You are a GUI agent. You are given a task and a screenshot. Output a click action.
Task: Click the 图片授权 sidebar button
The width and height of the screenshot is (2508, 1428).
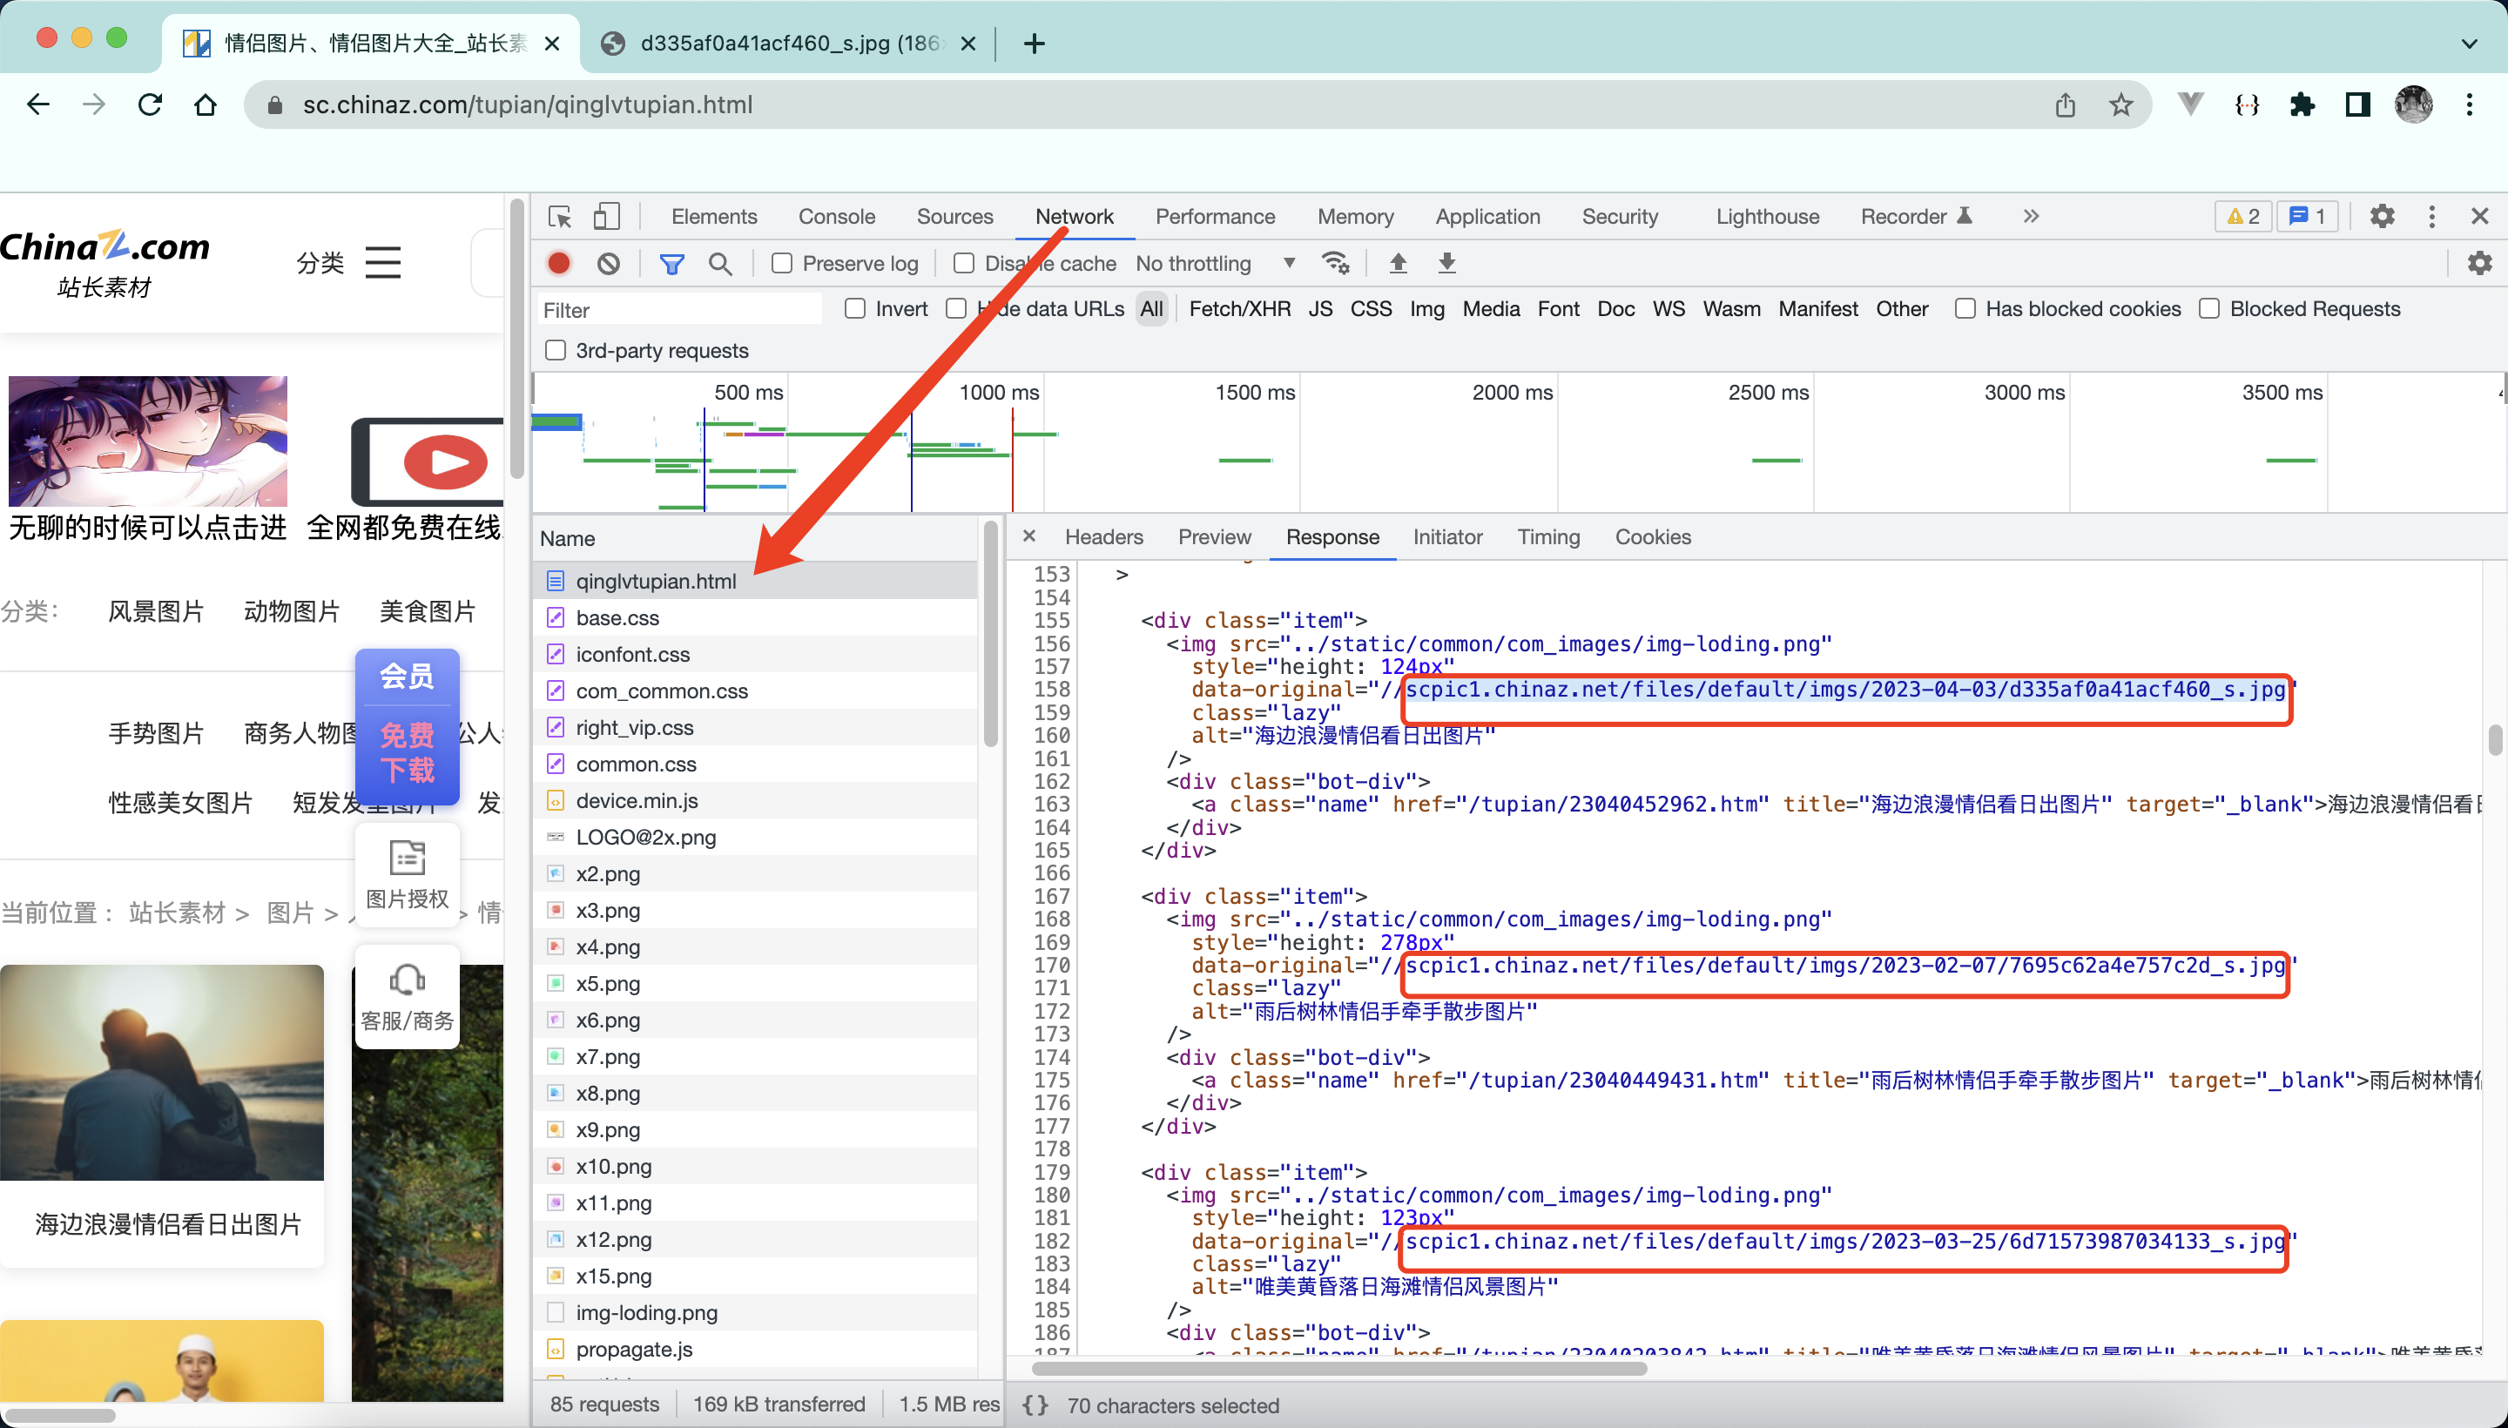407,875
